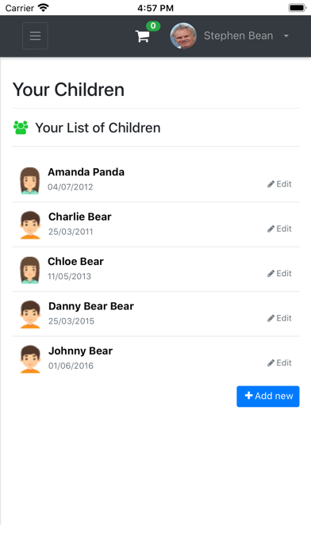Select Johnny Bear's avatar
The height and width of the screenshot is (552, 311).
coord(30,359)
